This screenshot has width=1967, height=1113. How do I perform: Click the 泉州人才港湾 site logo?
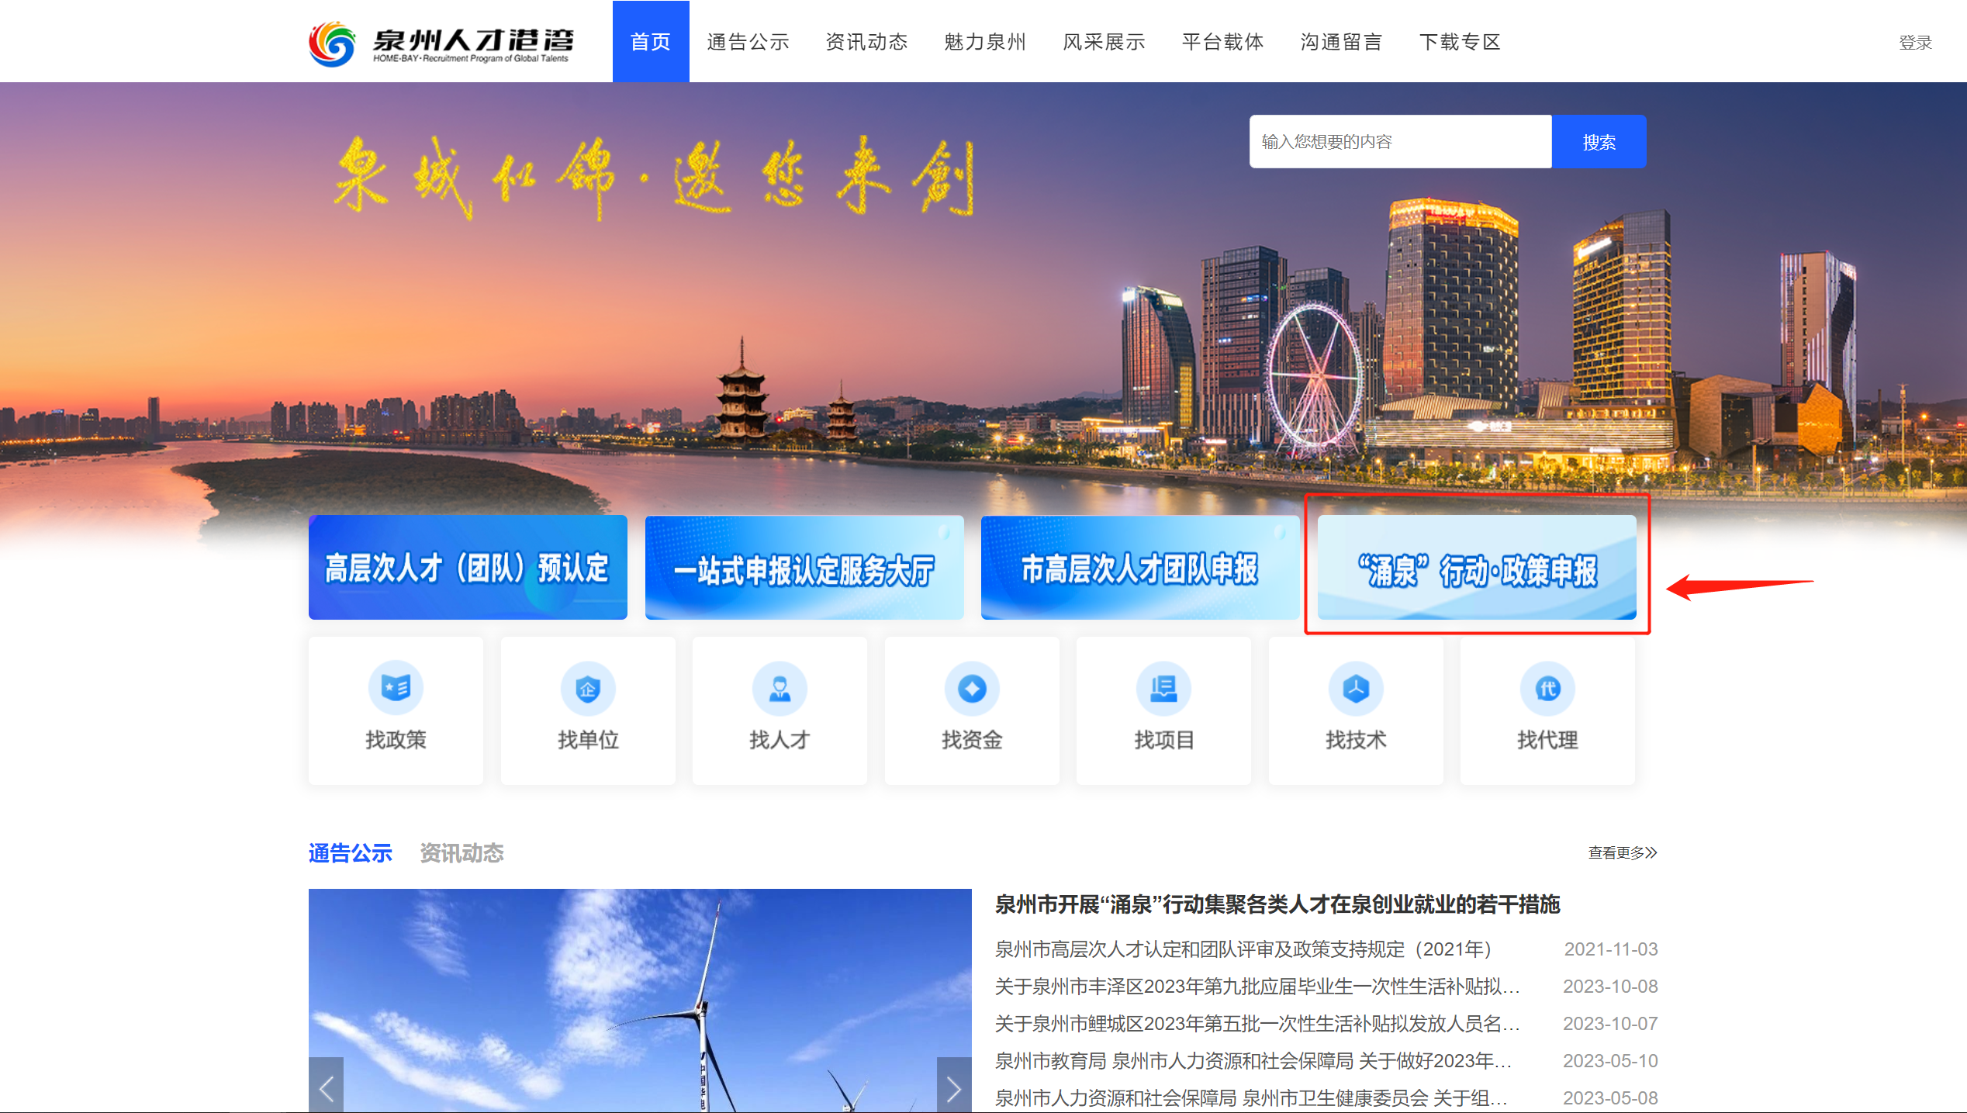pos(441,43)
